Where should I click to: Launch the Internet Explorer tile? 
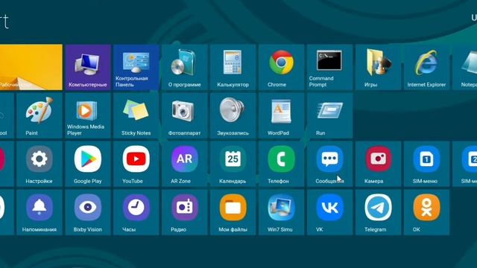pyautogui.click(x=426, y=67)
